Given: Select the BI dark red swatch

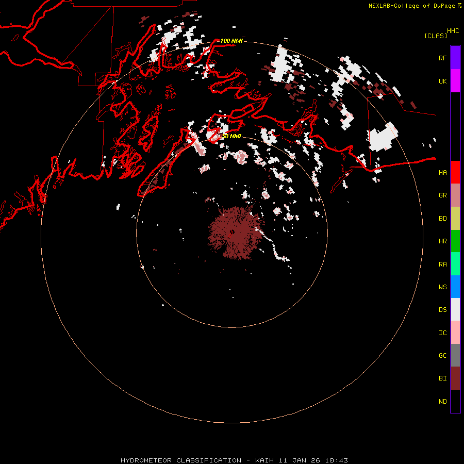Looking at the screenshot, I should (455, 378).
